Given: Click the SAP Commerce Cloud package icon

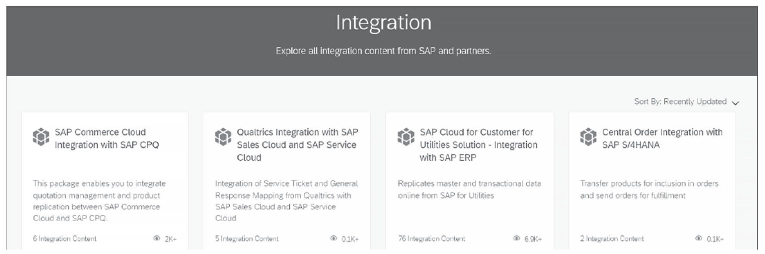Looking at the screenshot, I should click(41, 137).
